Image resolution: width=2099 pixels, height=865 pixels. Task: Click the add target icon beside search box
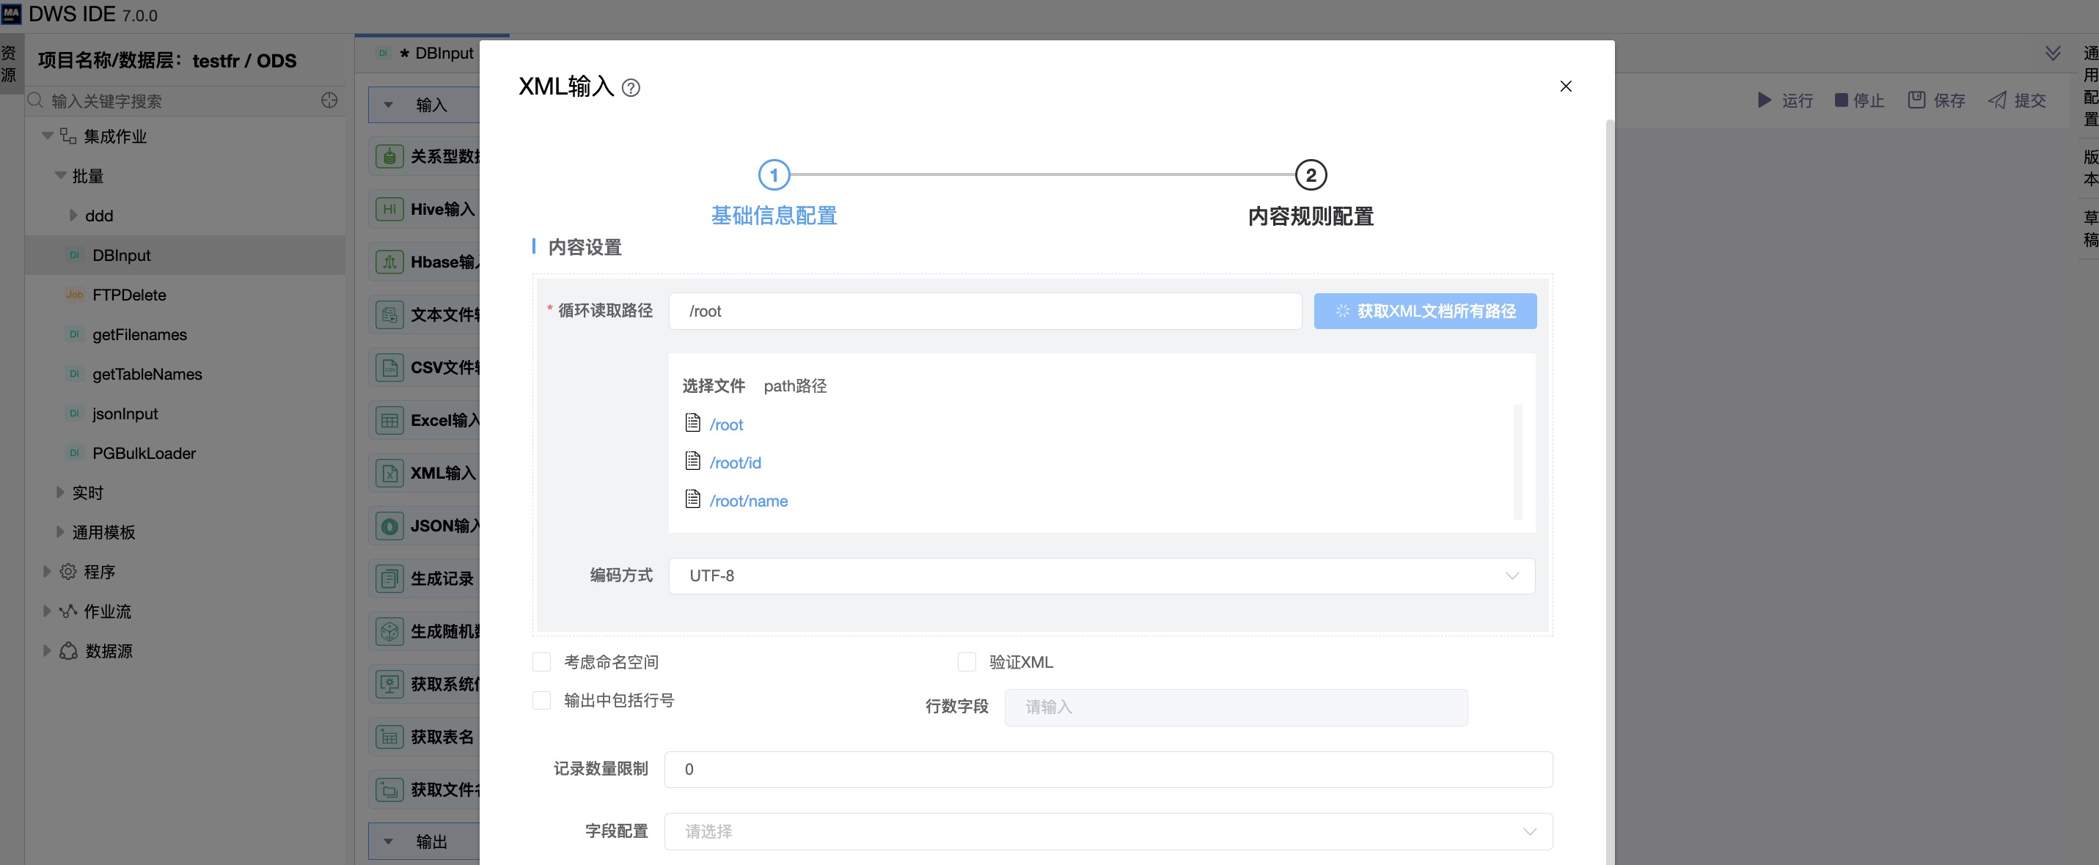(x=329, y=100)
